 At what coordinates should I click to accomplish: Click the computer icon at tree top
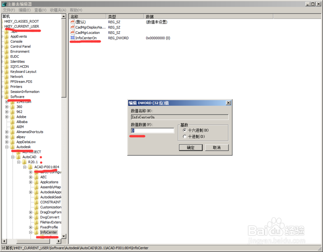point(5,16)
